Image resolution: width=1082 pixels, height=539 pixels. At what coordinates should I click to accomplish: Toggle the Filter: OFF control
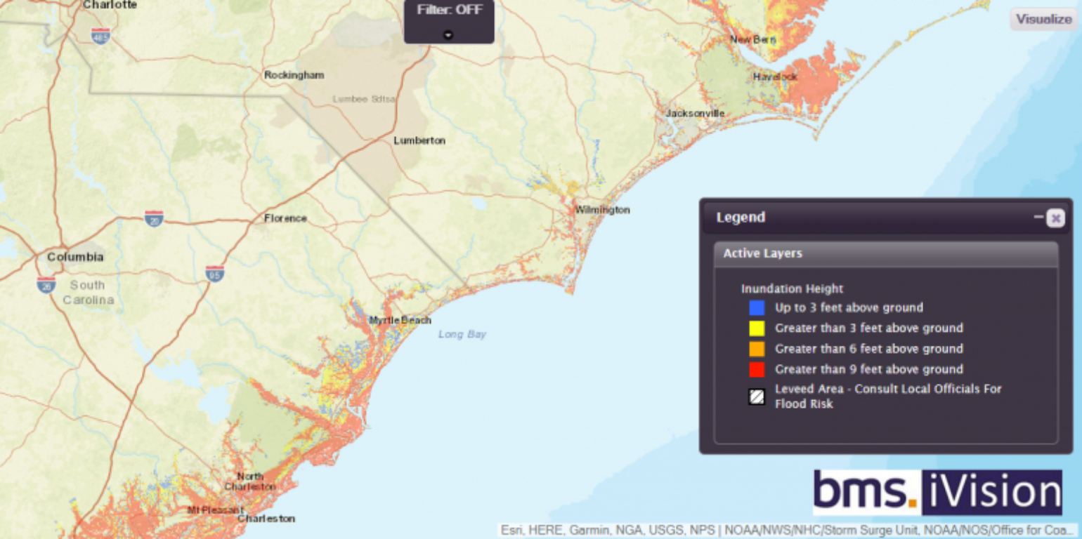tap(449, 11)
